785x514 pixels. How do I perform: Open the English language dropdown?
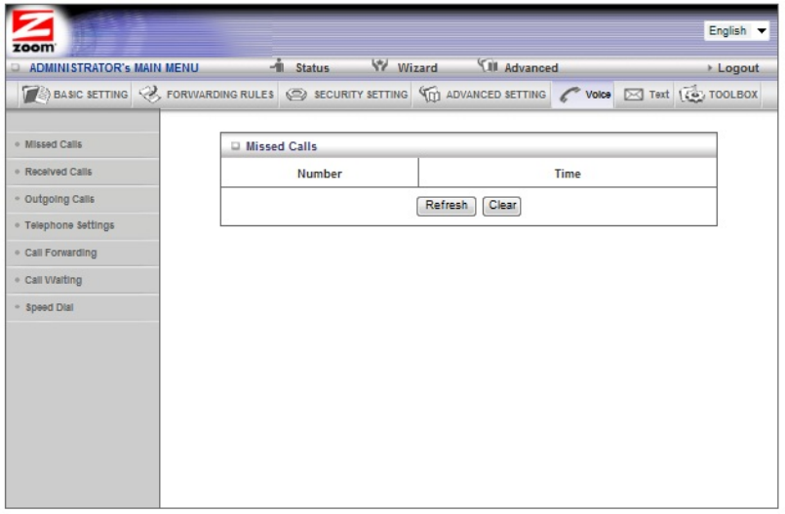[x=736, y=30]
